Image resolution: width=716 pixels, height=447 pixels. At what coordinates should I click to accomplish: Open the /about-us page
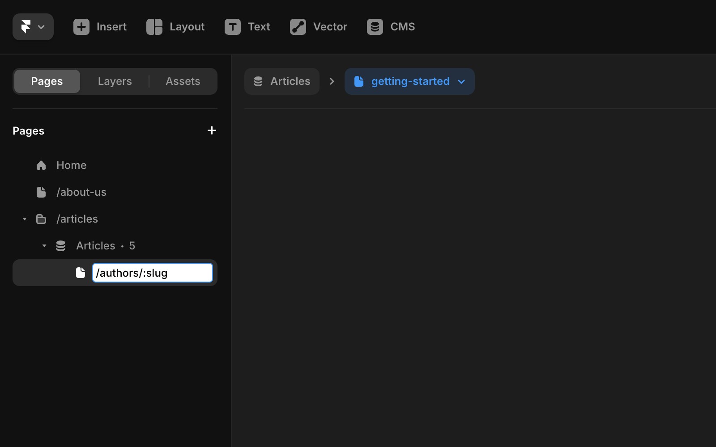[81, 192]
